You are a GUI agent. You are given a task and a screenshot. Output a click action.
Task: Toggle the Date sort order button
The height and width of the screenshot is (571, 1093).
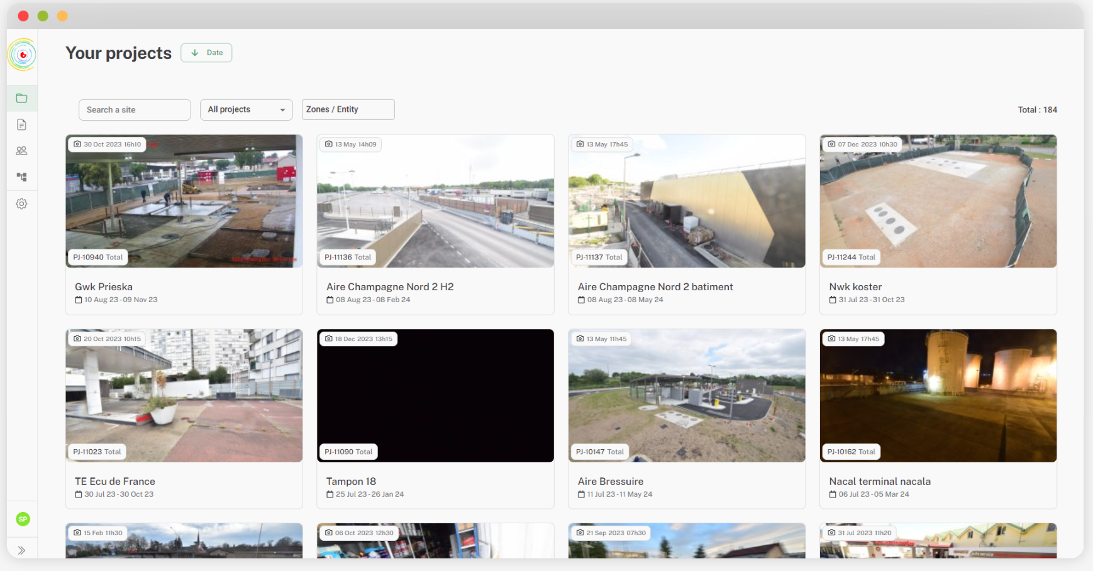pos(206,53)
